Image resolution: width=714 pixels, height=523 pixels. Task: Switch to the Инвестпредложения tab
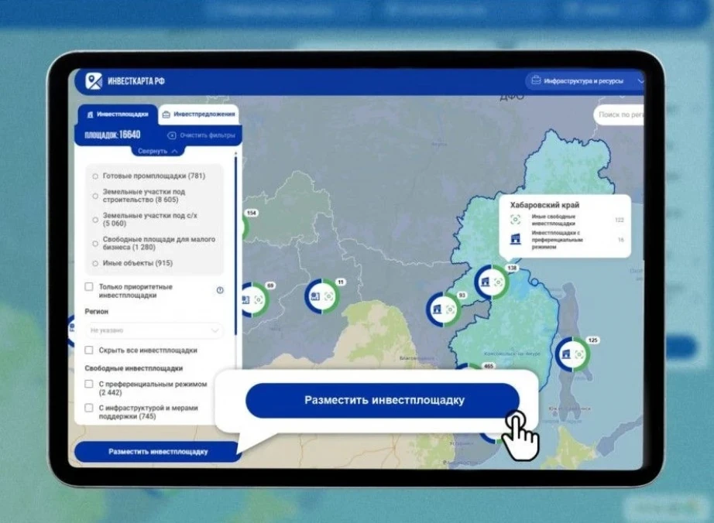pyautogui.click(x=198, y=115)
